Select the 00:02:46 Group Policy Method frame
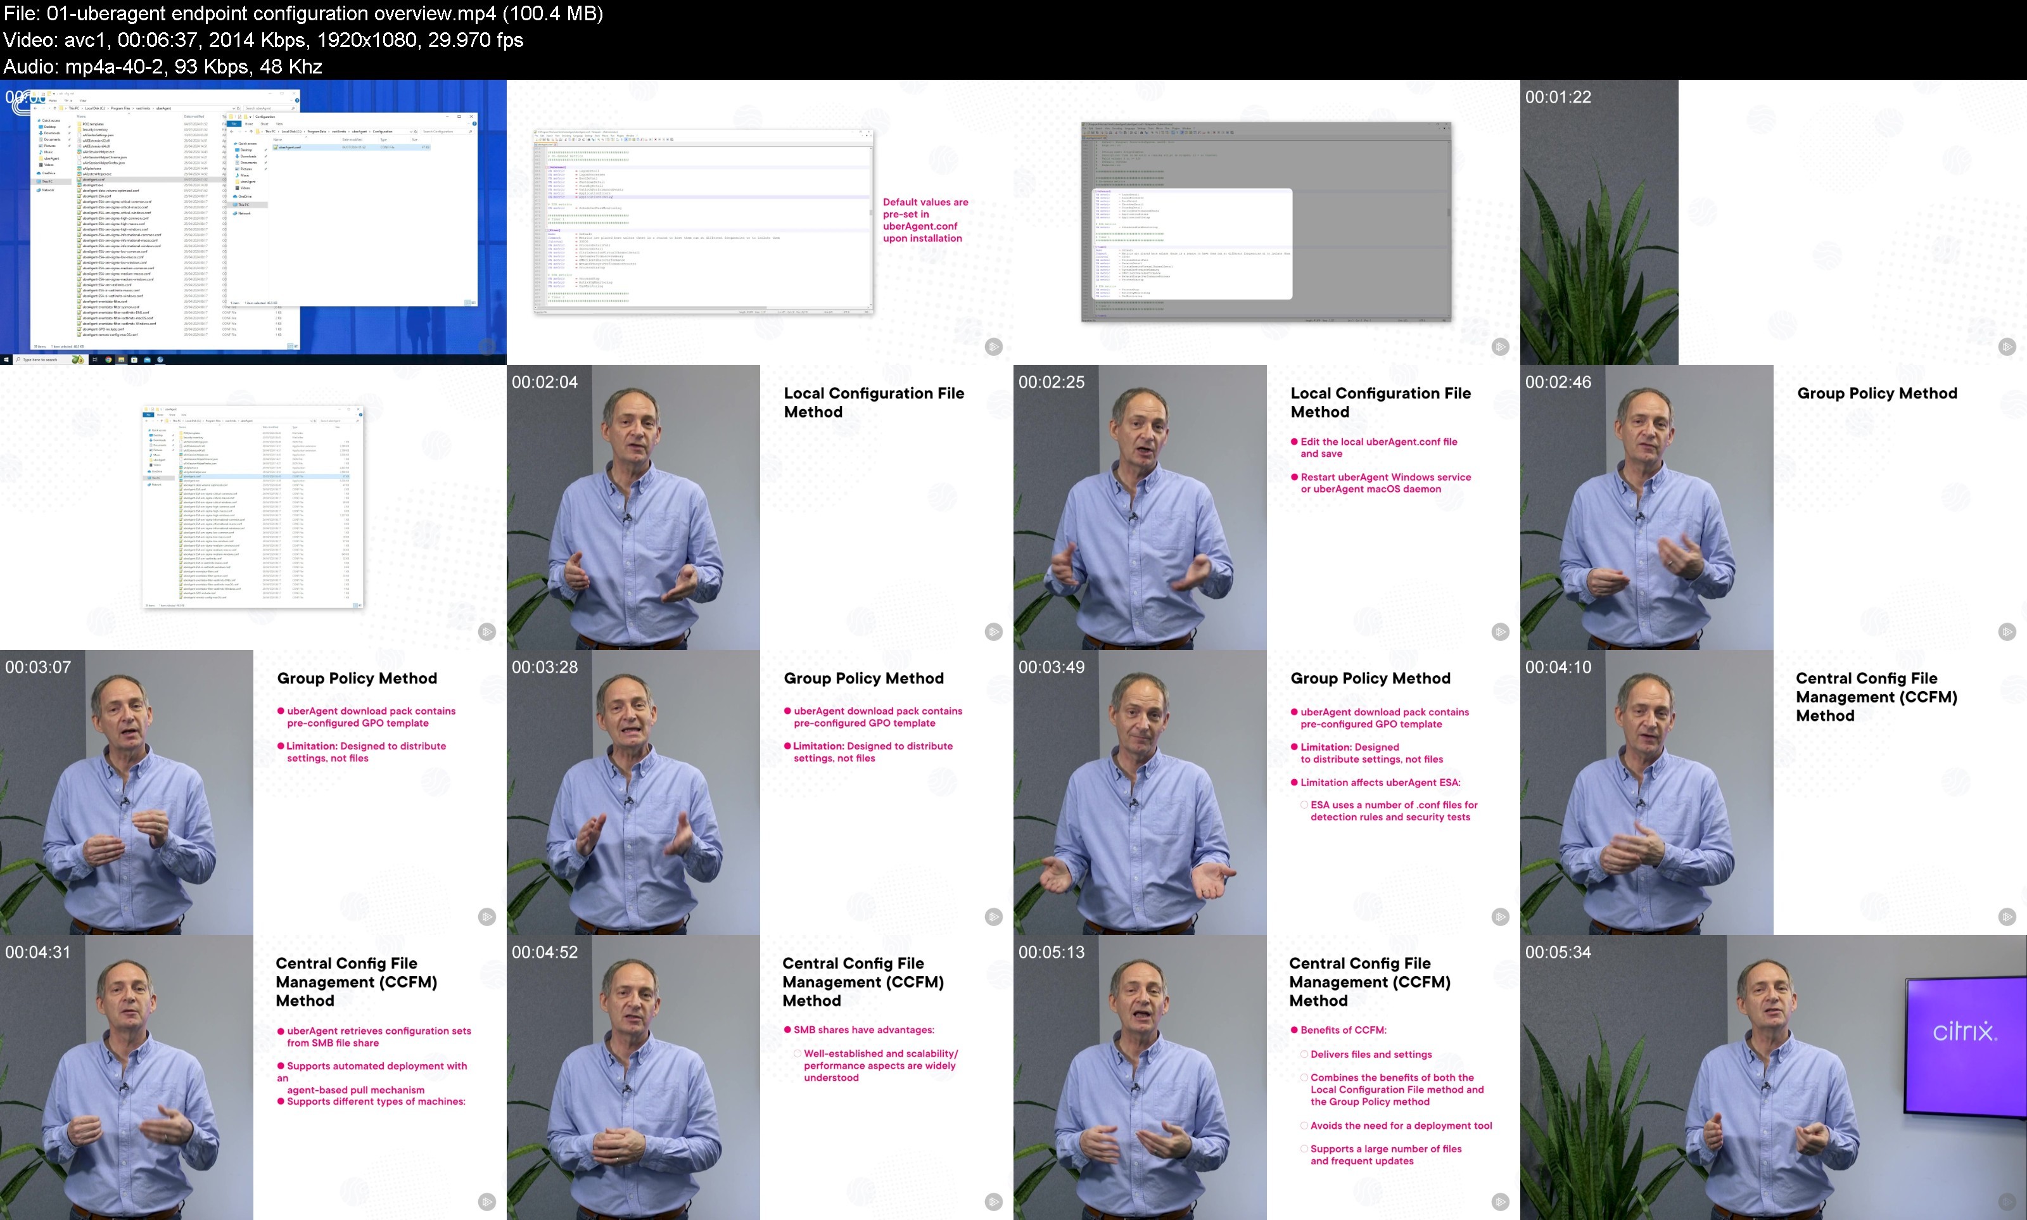The image size is (2027, 1220). pyautogui.click(x=1773, y=507)
